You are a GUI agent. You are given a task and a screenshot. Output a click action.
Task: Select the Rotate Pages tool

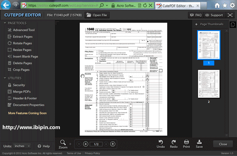(x=20, y=43)
